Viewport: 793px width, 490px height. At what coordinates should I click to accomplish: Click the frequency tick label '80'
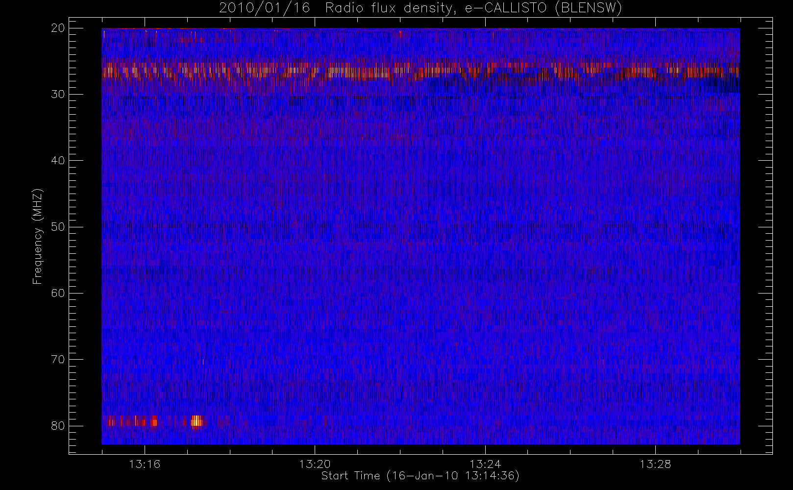(58, 425)
